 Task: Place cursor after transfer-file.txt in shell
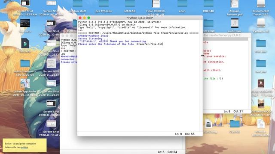click(163, 44)
